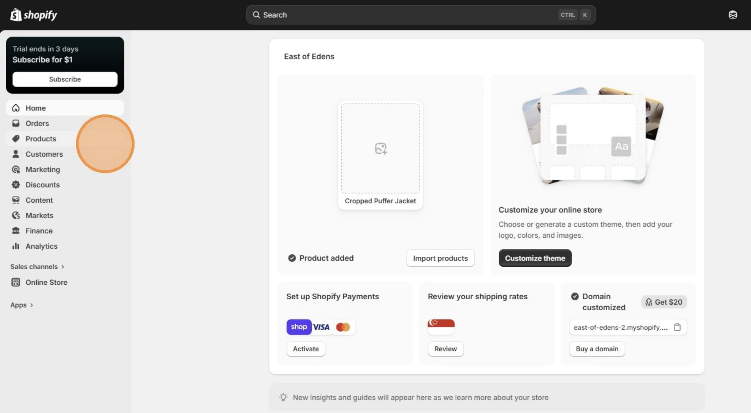Image resolution: width=751 pixels, height=413 pixels.
Task: Click the Content media icon
Action: (16, 200)
